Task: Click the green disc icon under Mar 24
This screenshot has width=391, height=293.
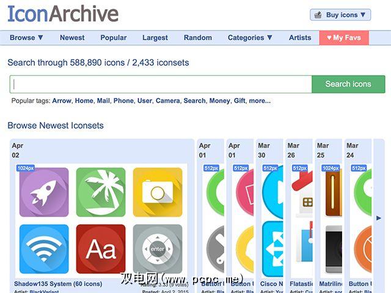Action: pos(363,192)
